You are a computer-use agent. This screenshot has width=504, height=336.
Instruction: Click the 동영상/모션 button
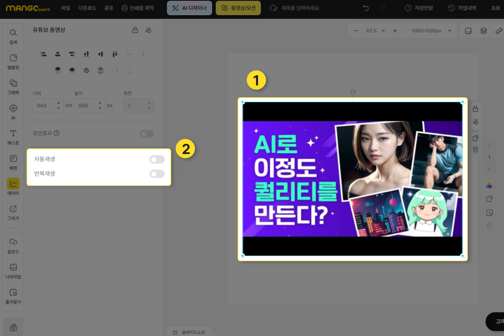click(238, 8)
